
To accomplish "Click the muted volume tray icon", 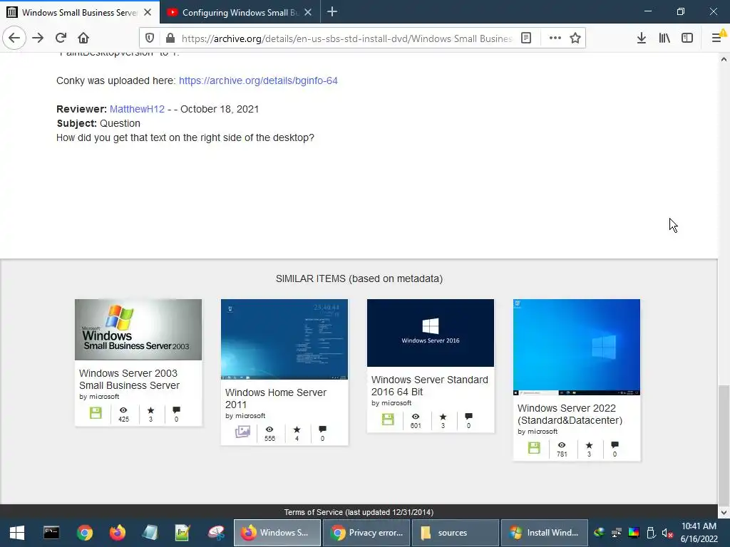I will pos(667,533).
